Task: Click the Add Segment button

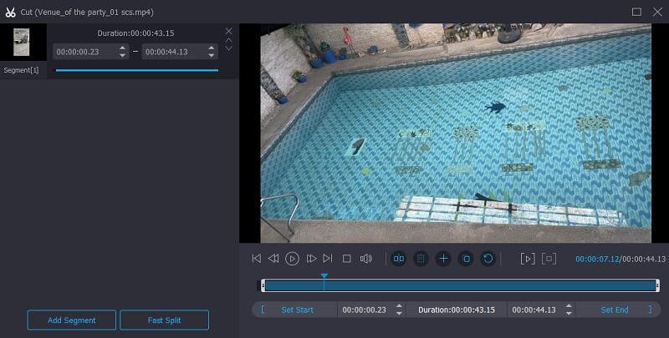Action: tap(71, 320)
